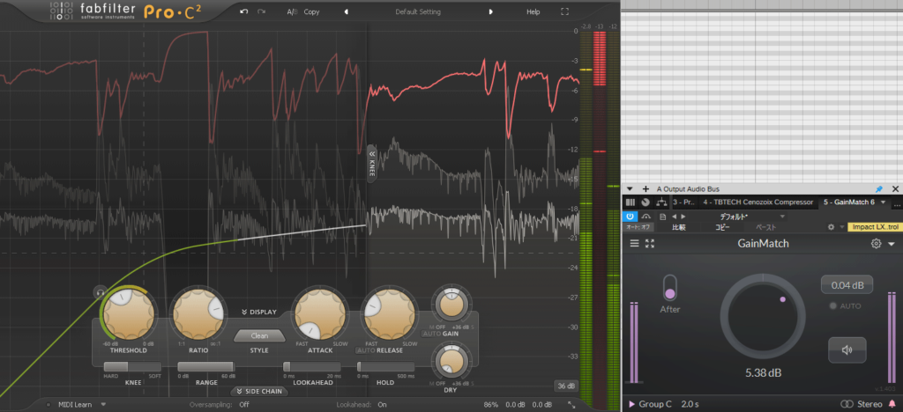Switch to TBTECH Cenozoix Compressor tab

point(756,202)
